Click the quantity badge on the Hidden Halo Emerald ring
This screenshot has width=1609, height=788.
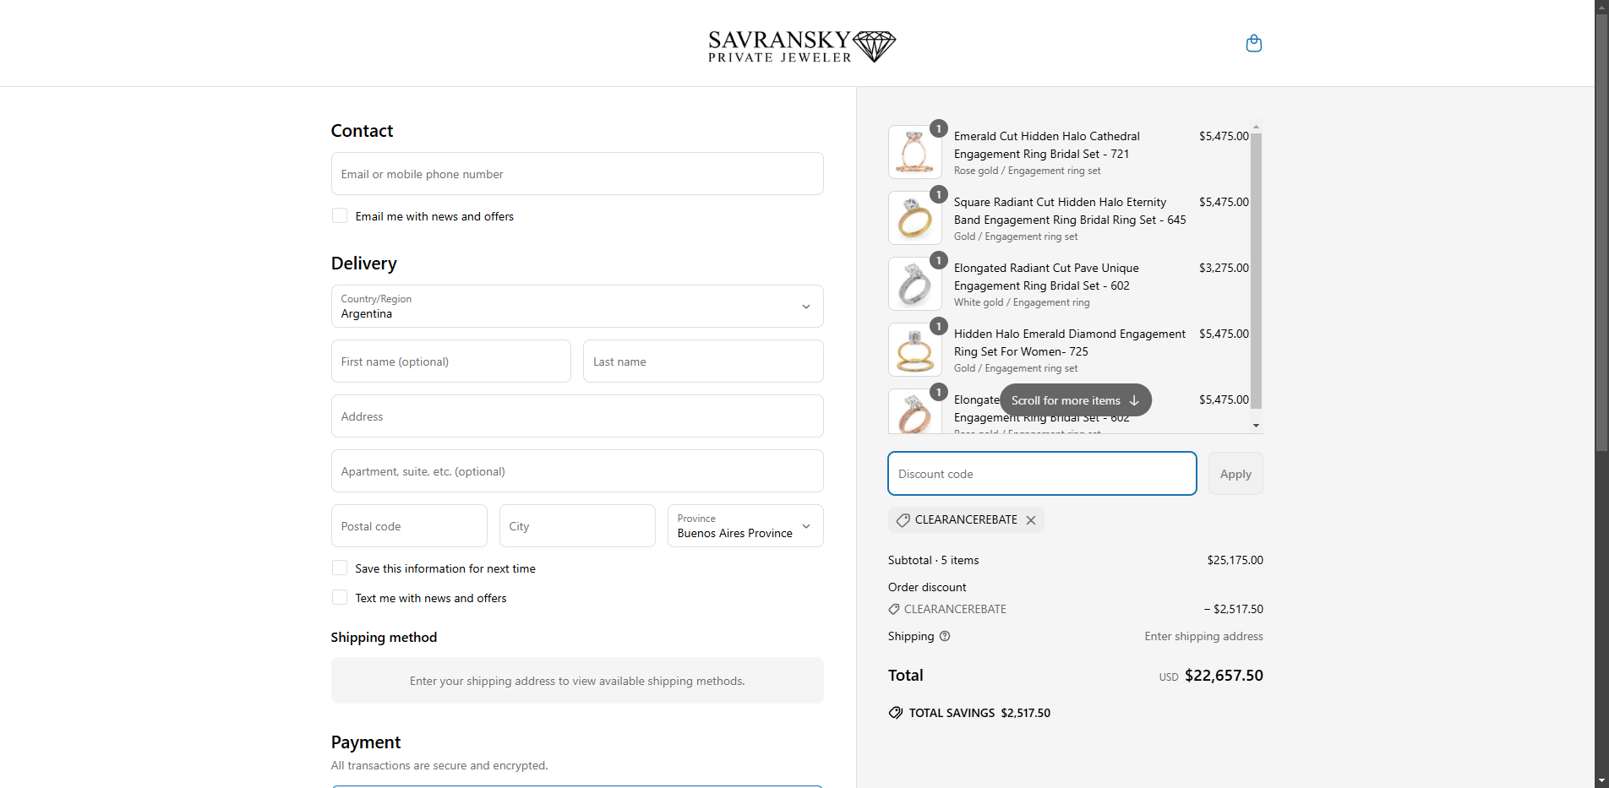(x=938, y=326)
